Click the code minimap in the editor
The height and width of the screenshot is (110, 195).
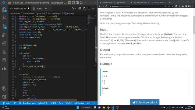91,20
